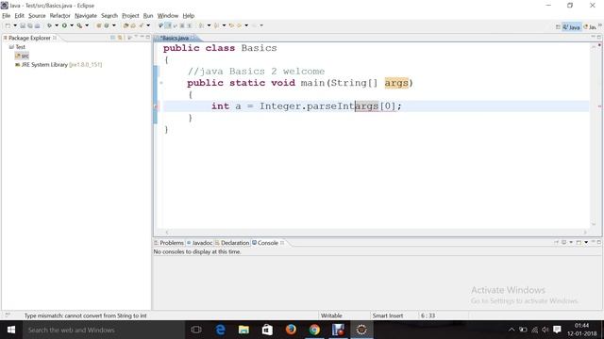The image size is (604, 339).
Task: Open the New Java Class dropdown arrow
Action: coord(114,25)
